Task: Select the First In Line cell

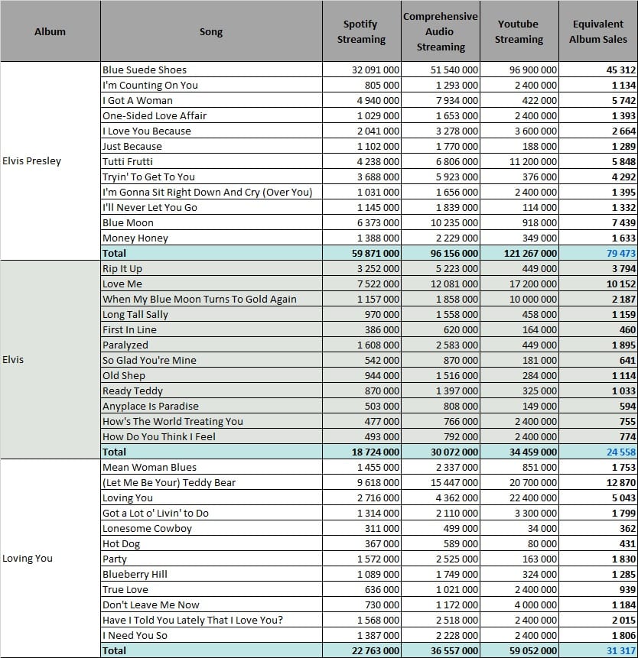Action: point(211,330)
